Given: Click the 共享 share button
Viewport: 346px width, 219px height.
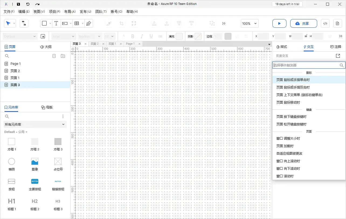Looking at the screenshot, I should pos(302,23).
